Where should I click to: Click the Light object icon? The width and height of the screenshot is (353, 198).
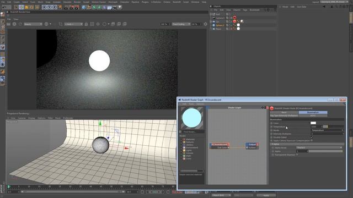coord(120,7)
